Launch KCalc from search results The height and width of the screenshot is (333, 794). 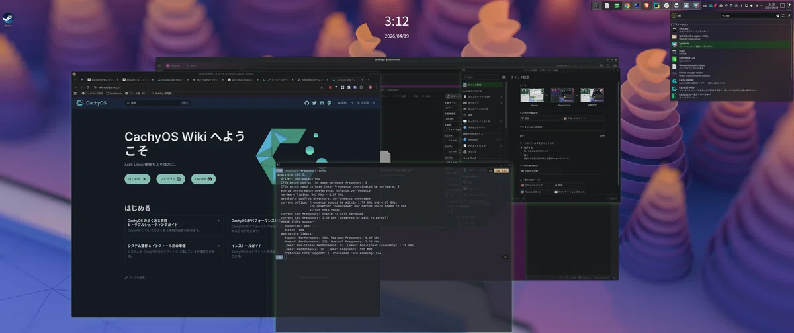730,52
